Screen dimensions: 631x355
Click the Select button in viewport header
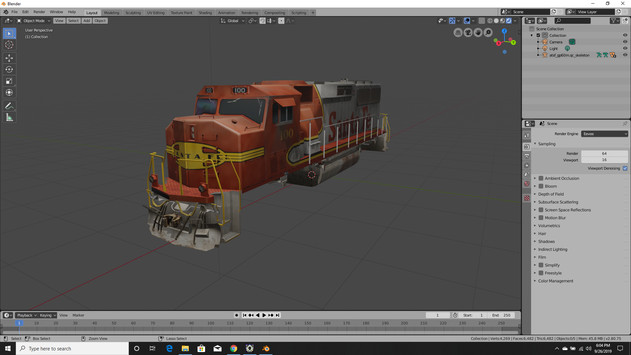pos(73,21)
